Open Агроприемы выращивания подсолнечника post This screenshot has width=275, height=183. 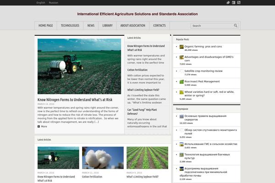[x=203, y=172]
